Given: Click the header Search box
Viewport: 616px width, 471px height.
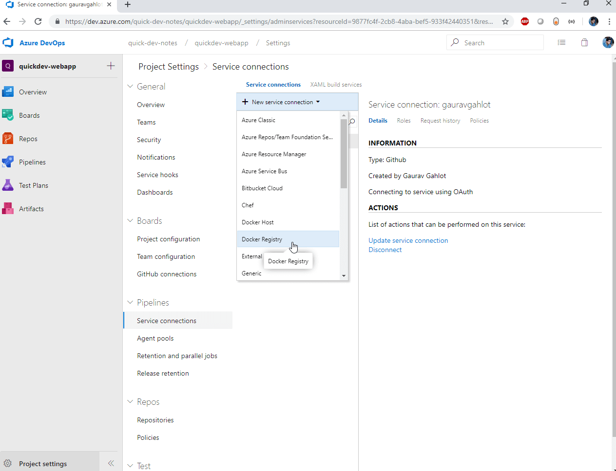Looking at the screenshot, I should click(495, 42).
